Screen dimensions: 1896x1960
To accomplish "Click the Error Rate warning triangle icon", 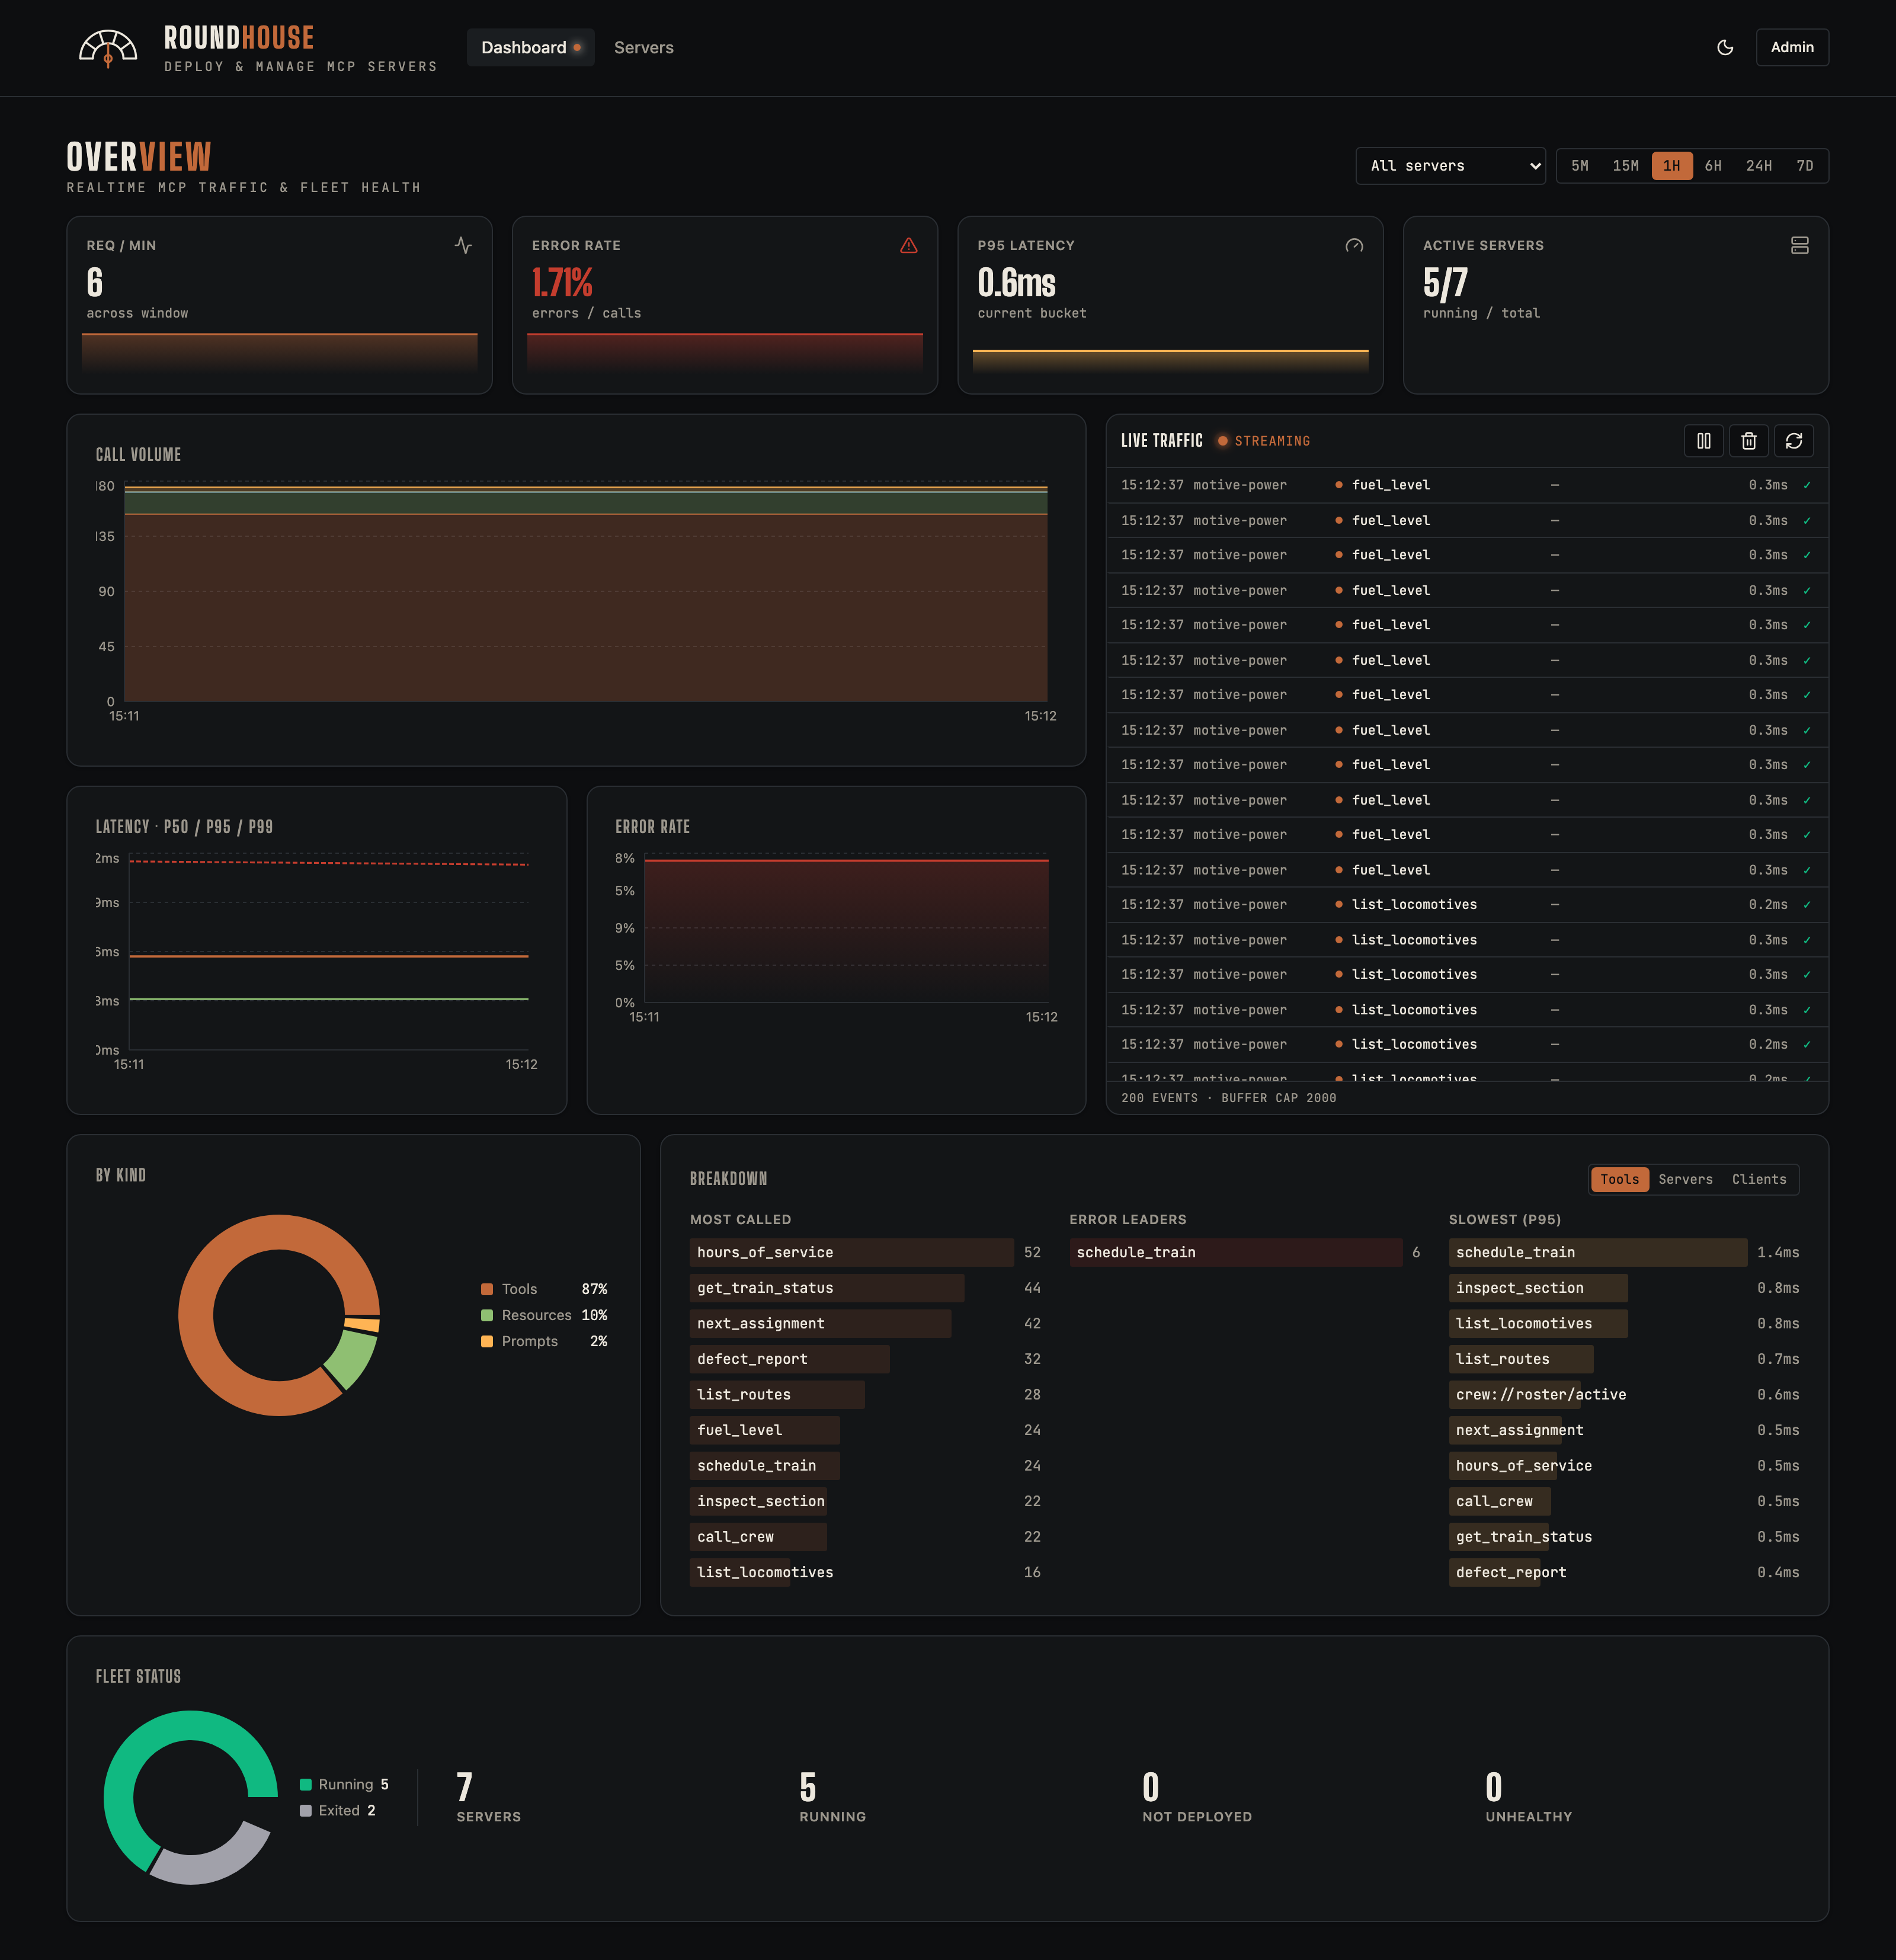I will point(909,245).
